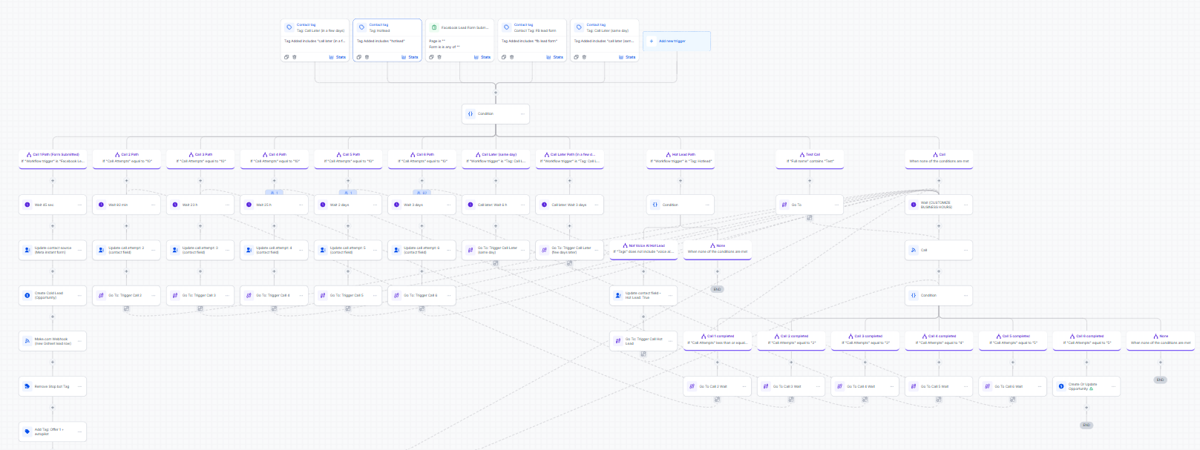Open the three-dot menu on Wait 25 h
Viewport: 1200px width, 450px height.
coord(301,205)
